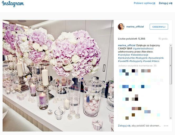The width and height of the screenshot is (175, 135).
Task: Click Zaloguj się in the header
Action: tap(166, 3)
